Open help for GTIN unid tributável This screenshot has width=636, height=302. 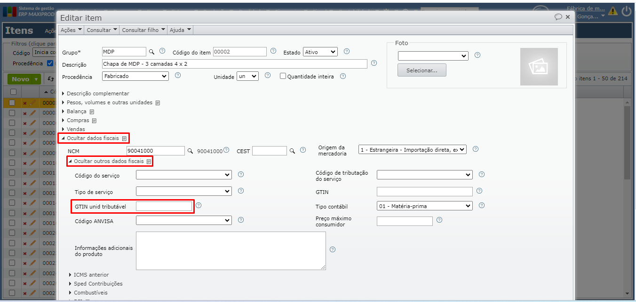click(199, 205)
